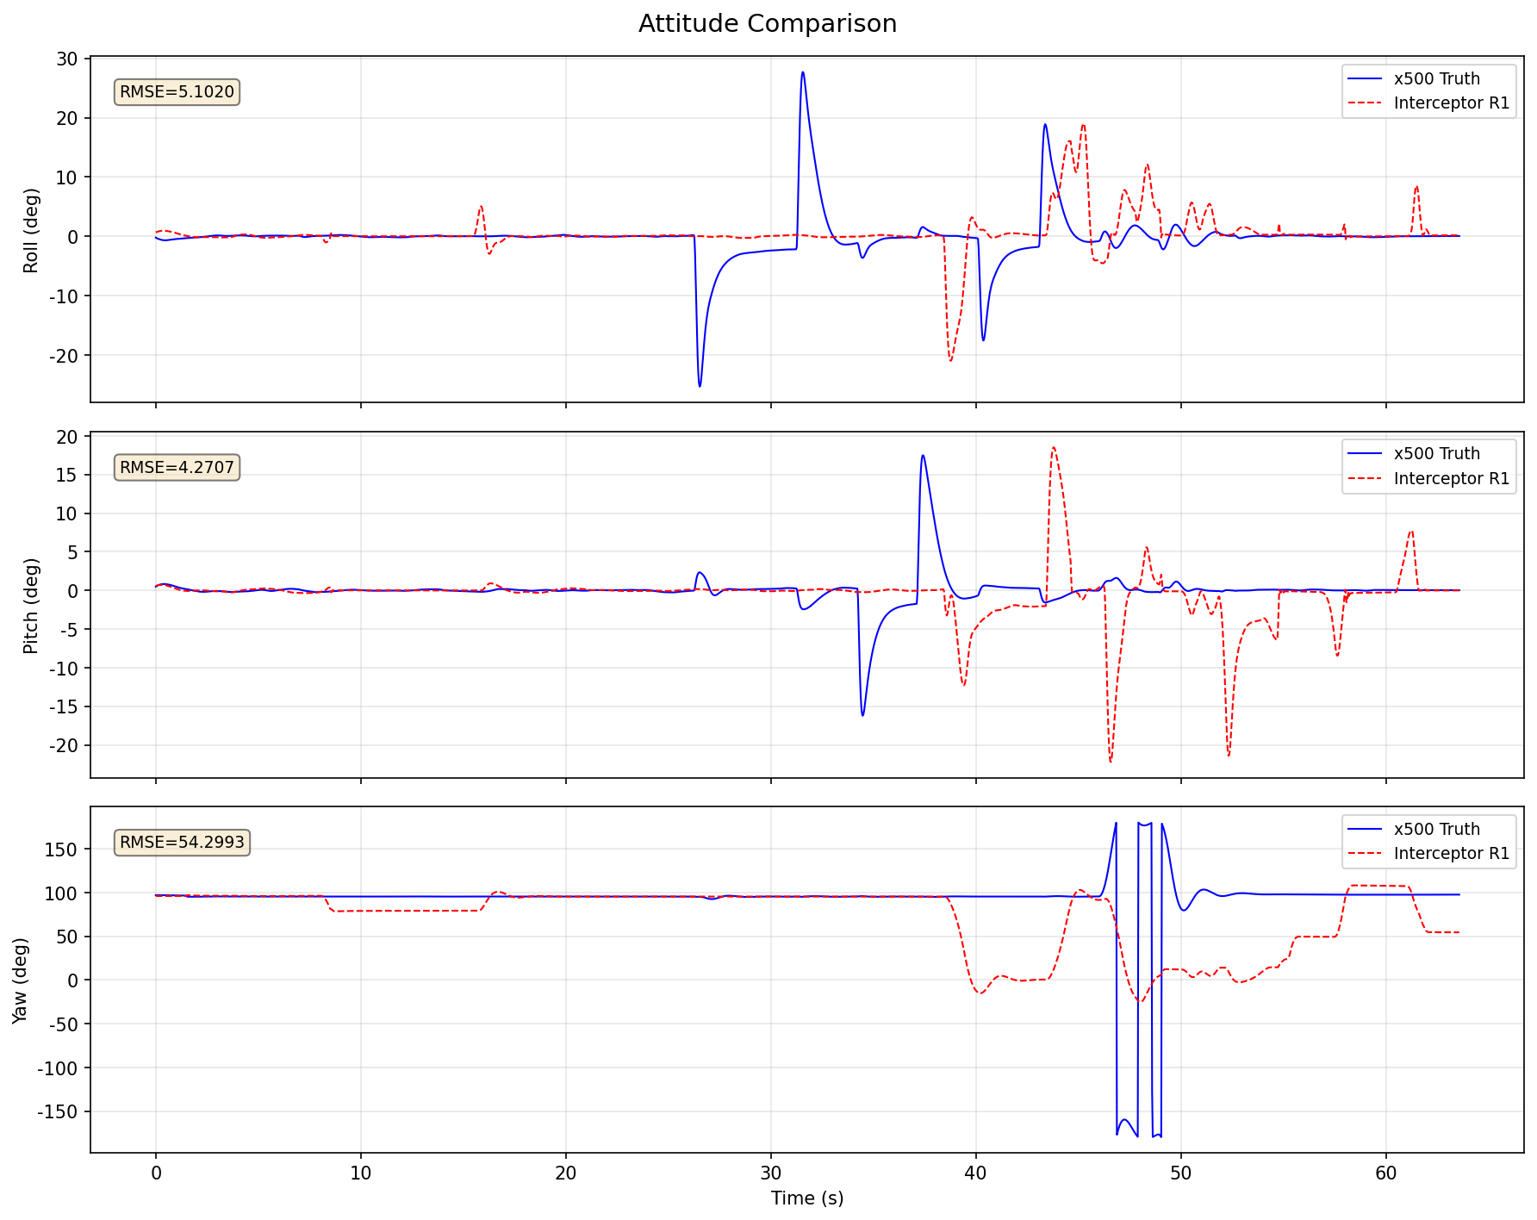This screenshot has width=1537, height=1220.
Task: Select Interceptor R1 in the Roll legend
Action: click(x=1452, y=103)
